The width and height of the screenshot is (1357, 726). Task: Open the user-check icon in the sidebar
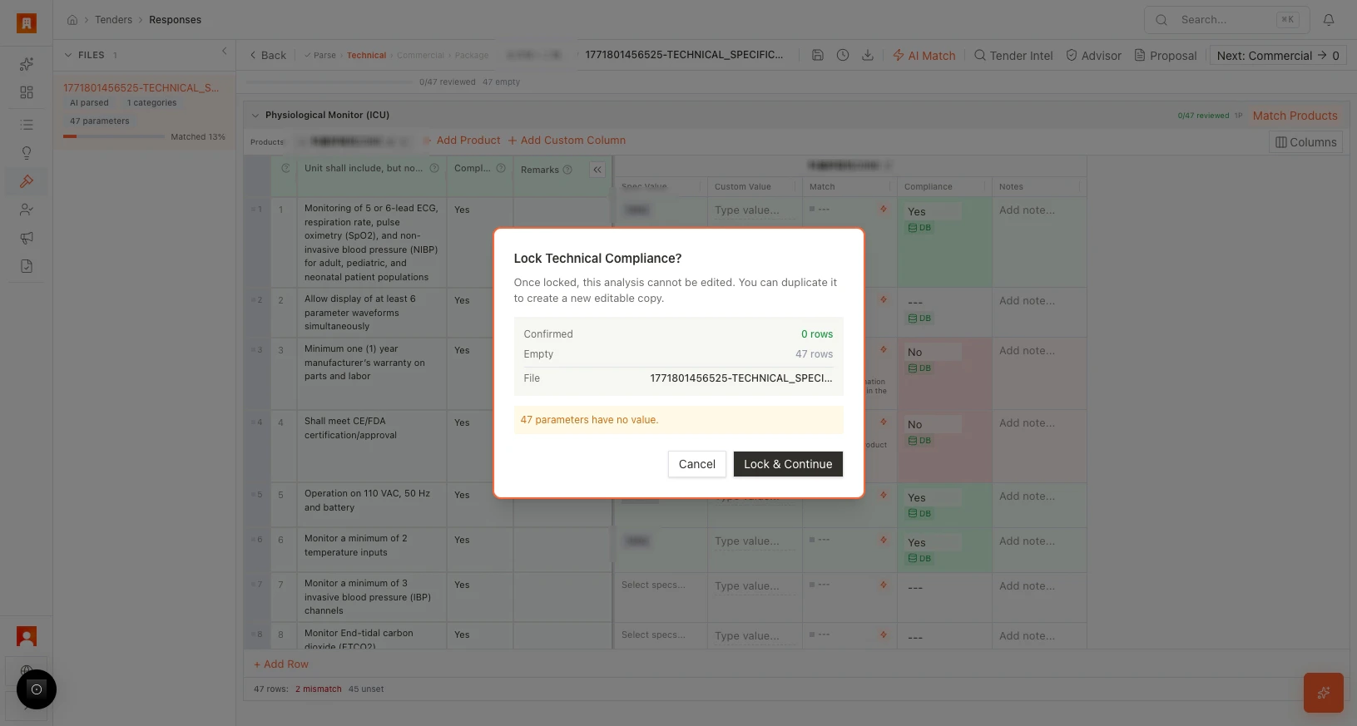pos(27,210)
